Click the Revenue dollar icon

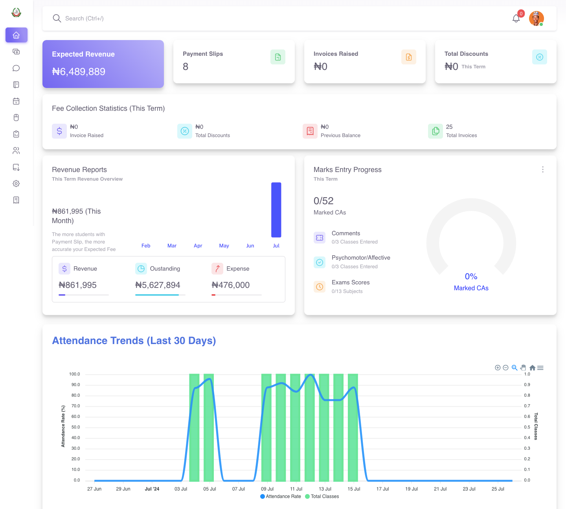[x=64, y=269]
